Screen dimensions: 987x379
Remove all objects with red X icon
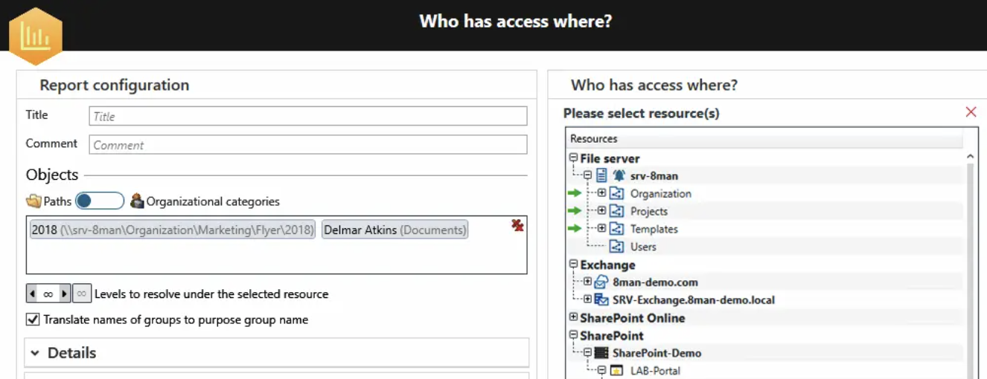tap(517, 225)
